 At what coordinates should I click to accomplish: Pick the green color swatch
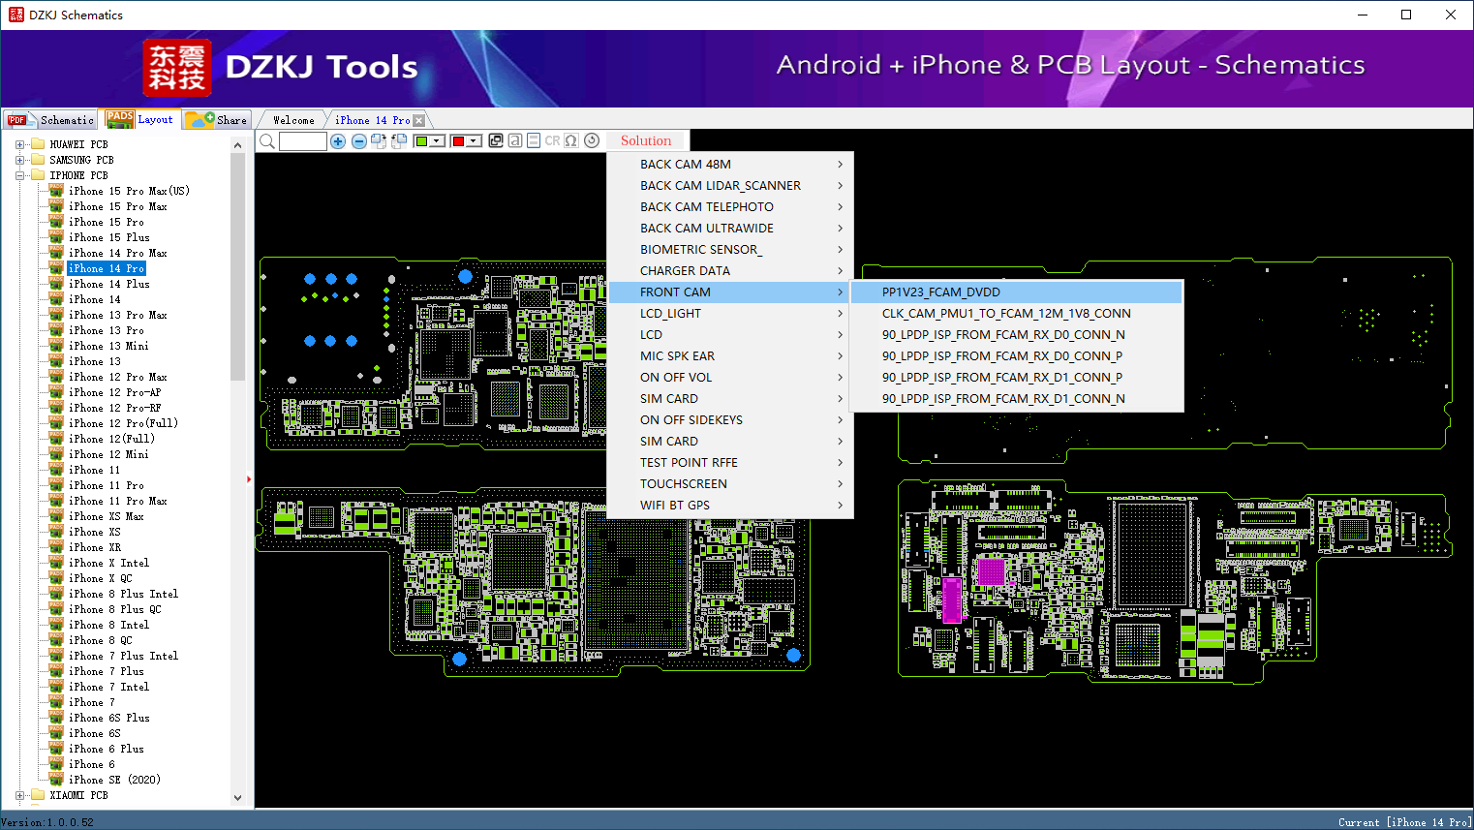(x=421, y=141)
